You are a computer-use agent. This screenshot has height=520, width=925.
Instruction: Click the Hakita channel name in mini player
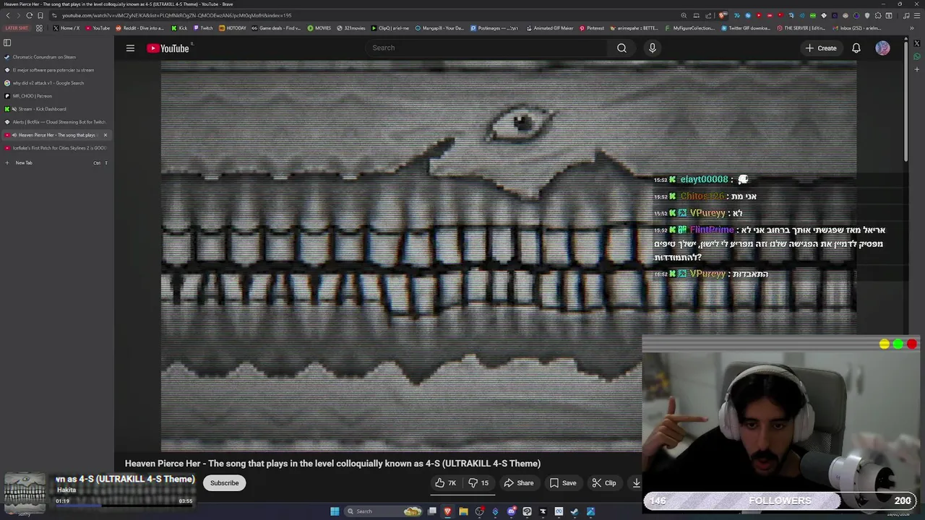point(66,490)
